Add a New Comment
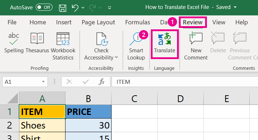 pyautogui.click(x=196, y=46)
